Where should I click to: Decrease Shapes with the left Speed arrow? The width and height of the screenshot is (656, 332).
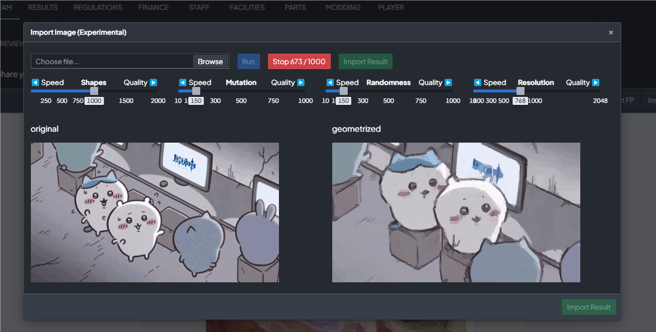click(x=35, y=83)
